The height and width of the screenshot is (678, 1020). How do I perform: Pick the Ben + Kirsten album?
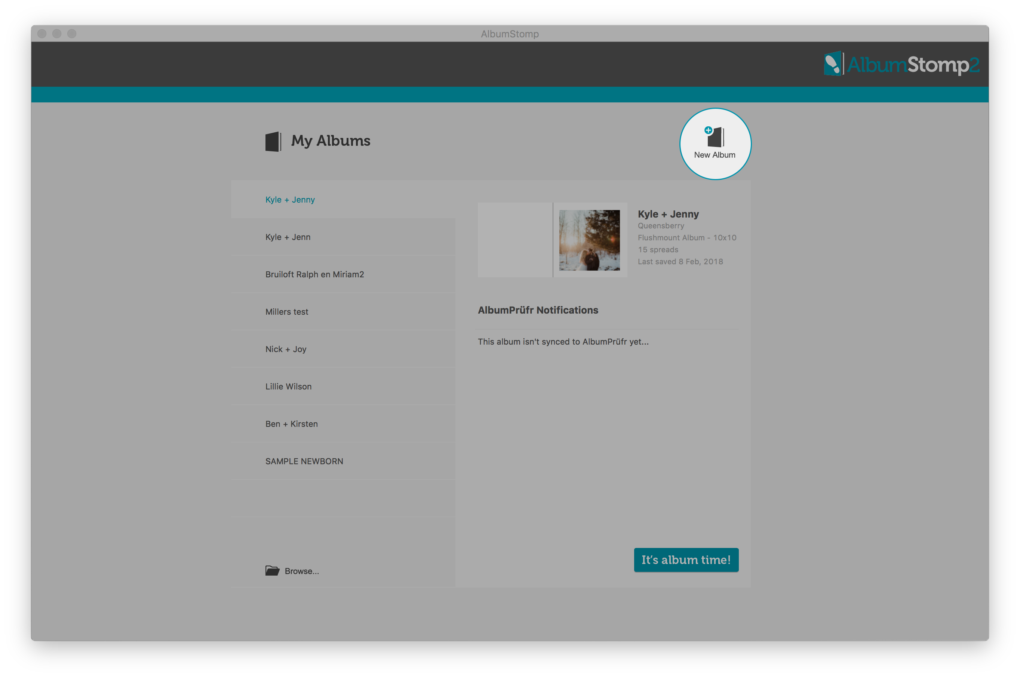pos(344,424)
